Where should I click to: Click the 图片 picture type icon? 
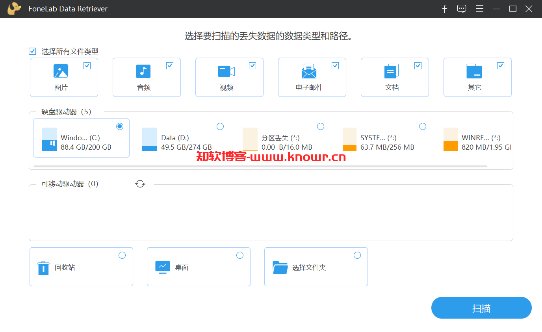click(61, 71)
